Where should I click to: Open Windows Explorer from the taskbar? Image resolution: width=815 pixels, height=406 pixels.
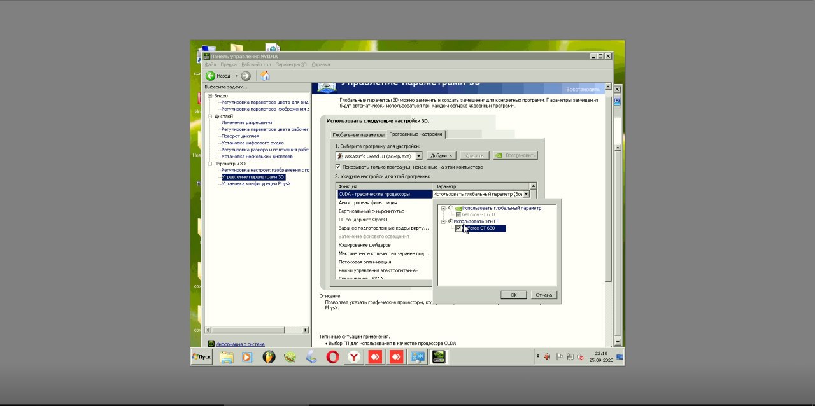pyautogui.click(x=227, y=357)
